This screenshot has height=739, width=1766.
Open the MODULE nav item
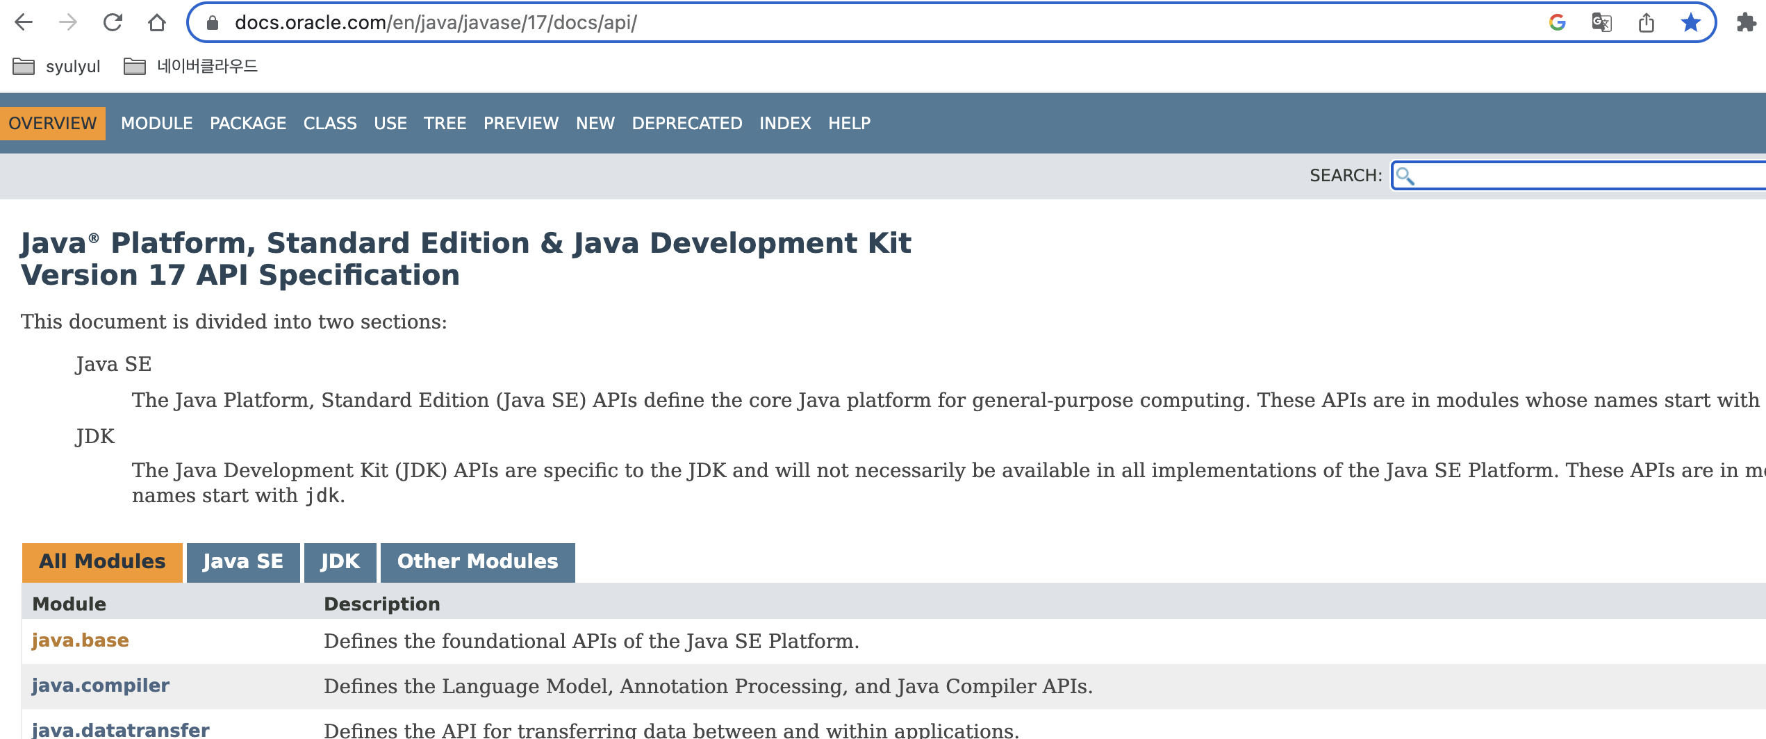[156, 123]
